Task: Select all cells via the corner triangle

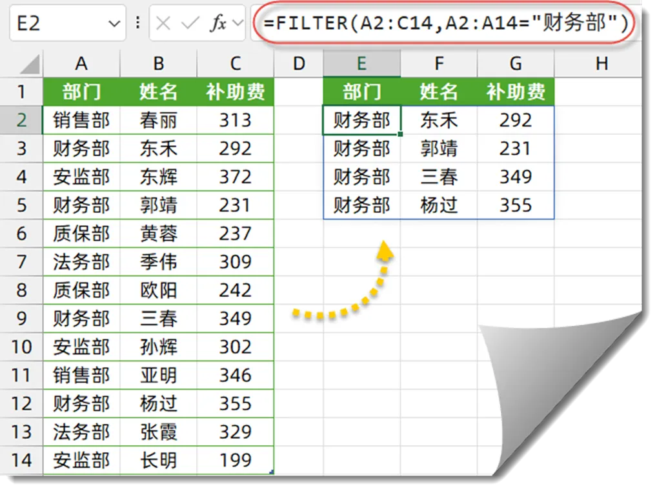Action: click(30, 65)
